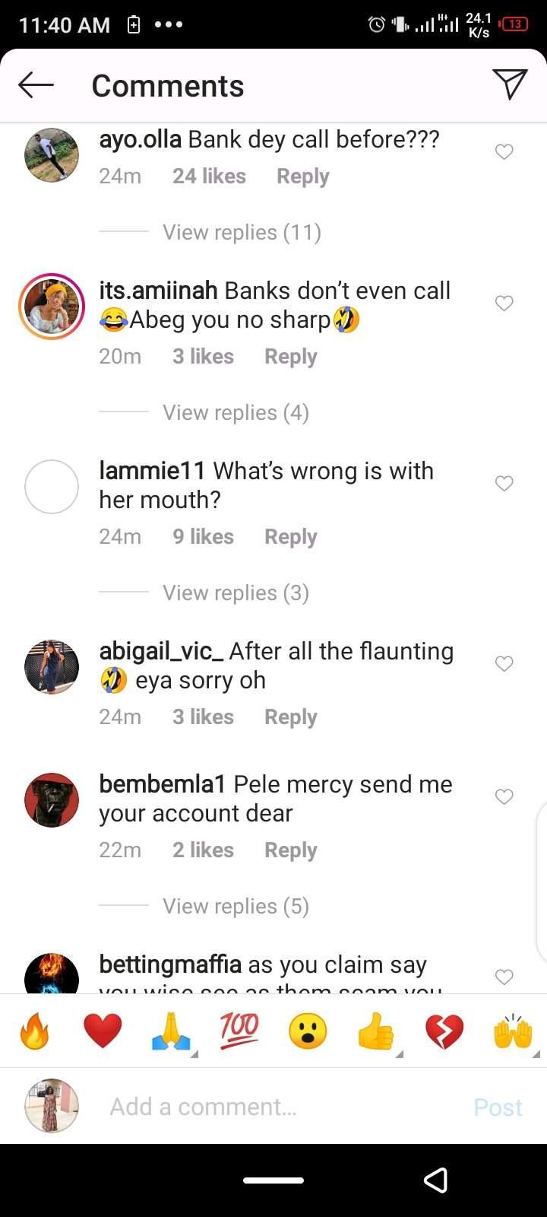Screen dimensions: 547x1217
Task: Show View replies (5) under bembemla1
Action: pyautogui.click(x=236, y=906)
